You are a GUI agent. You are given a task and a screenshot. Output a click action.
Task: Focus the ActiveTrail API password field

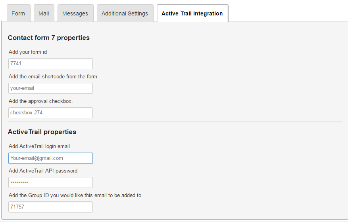coord(50,182)
